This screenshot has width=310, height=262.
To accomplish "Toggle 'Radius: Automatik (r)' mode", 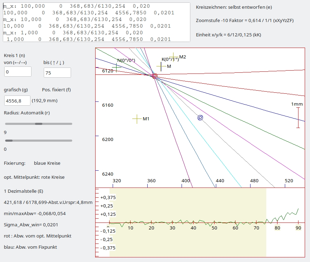I will 27,113.
